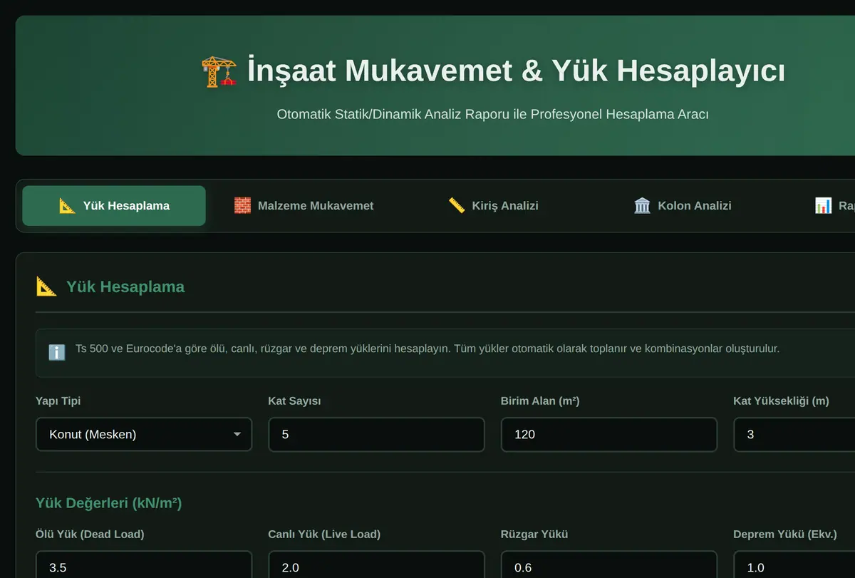The width and height of the screenshot is (855, 578).
Task: Click the brick icon on Malzeme Mukavemet tab
Action: 242,206
